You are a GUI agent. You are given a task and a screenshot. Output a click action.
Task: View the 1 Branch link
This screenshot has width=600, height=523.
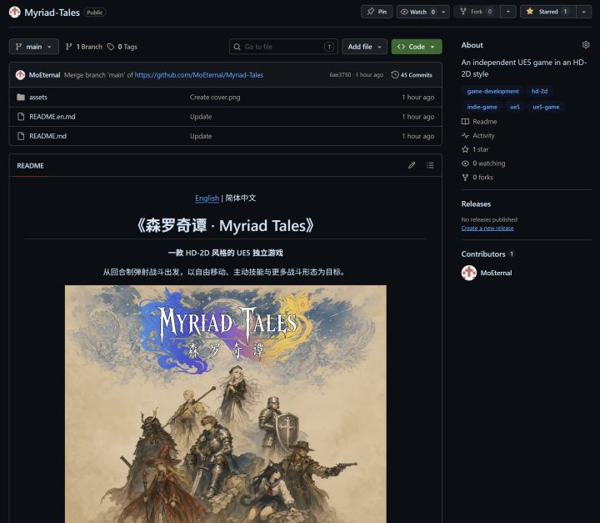click(84, 47)
